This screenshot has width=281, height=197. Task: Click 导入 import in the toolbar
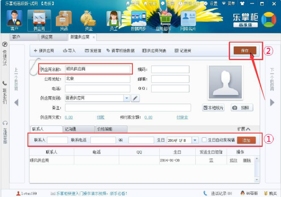69,51
